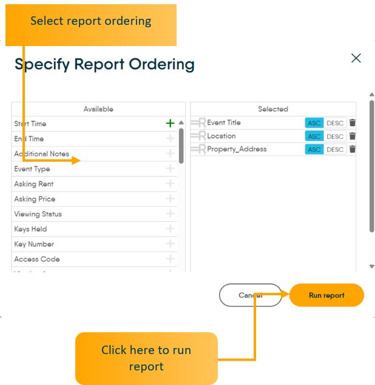Close the Specify Report Ordering dialog

(356, 58)
